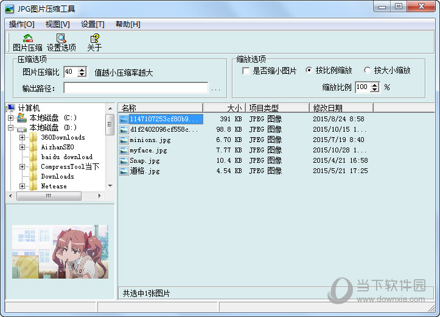Select the 按比例缩放 radio button
This screenshot has width=440, height=317.
(309, 70)
